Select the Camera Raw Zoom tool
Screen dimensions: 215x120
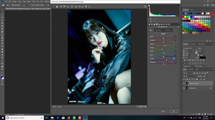(x=54, y=7)
